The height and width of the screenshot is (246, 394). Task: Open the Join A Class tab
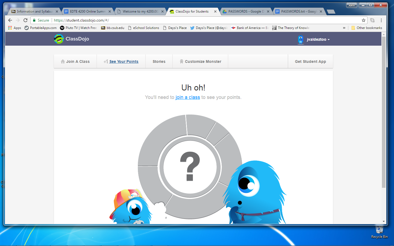[x=75, y=61]
